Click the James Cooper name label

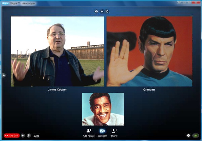[x=57, y=90]
